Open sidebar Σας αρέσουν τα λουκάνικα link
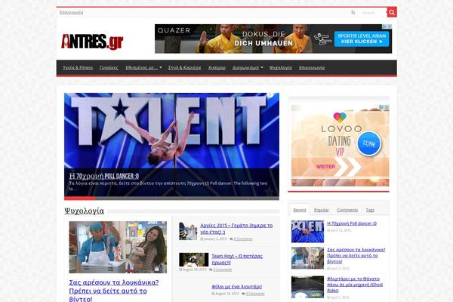453x302 pixels. pyautogui.click(x=356, y=255)
